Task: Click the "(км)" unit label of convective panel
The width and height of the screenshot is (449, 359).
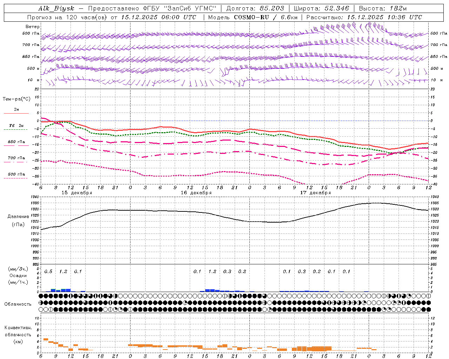Action: pos(18,341)
